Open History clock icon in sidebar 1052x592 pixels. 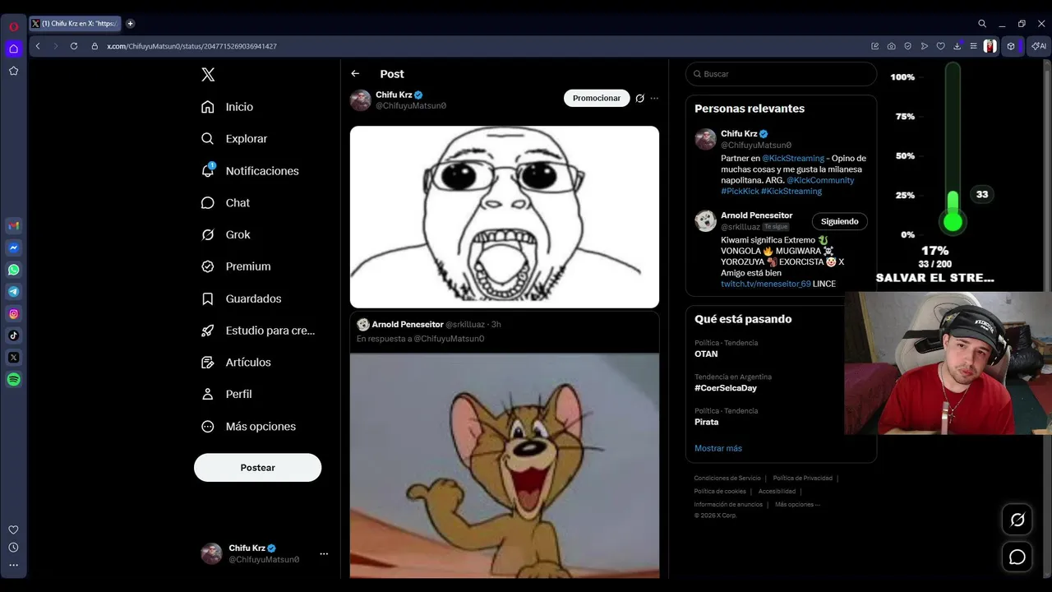(13, 548)
